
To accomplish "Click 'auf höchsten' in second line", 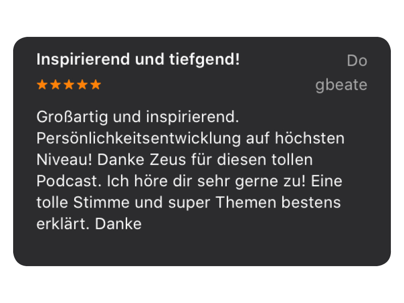I will 295,138.
